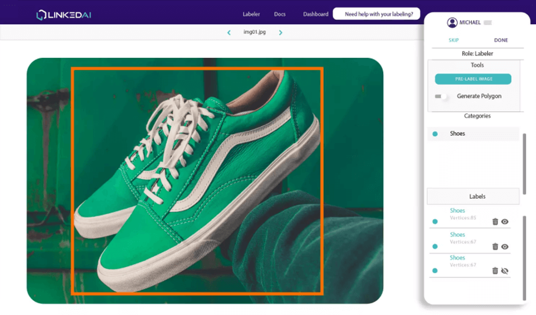
Task: Go to the Dashboard
Action: click(316, 14)
